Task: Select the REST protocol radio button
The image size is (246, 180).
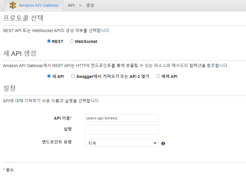Action: click(x=49, y=41)
